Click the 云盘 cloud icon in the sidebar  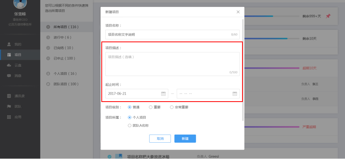coord(9,65)
